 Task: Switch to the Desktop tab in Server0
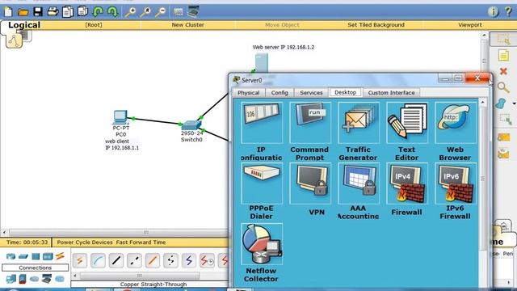(345, 92)
